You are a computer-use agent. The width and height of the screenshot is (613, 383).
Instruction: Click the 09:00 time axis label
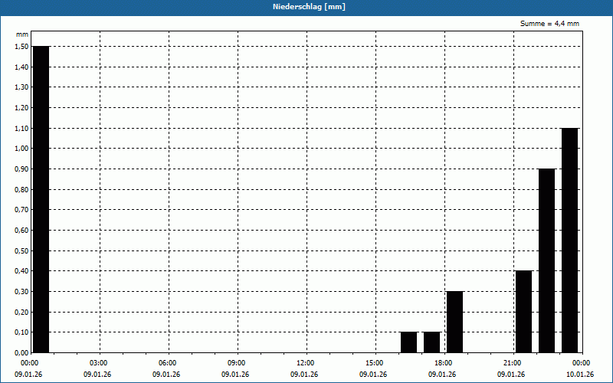(236, 363)
